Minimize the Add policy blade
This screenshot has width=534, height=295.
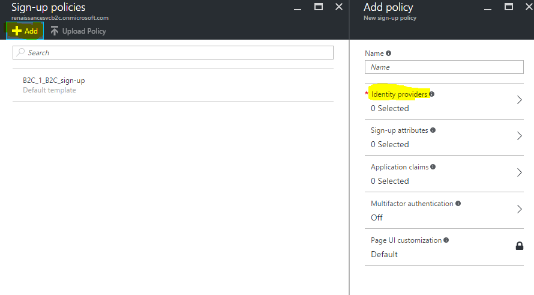coord(488,7)
